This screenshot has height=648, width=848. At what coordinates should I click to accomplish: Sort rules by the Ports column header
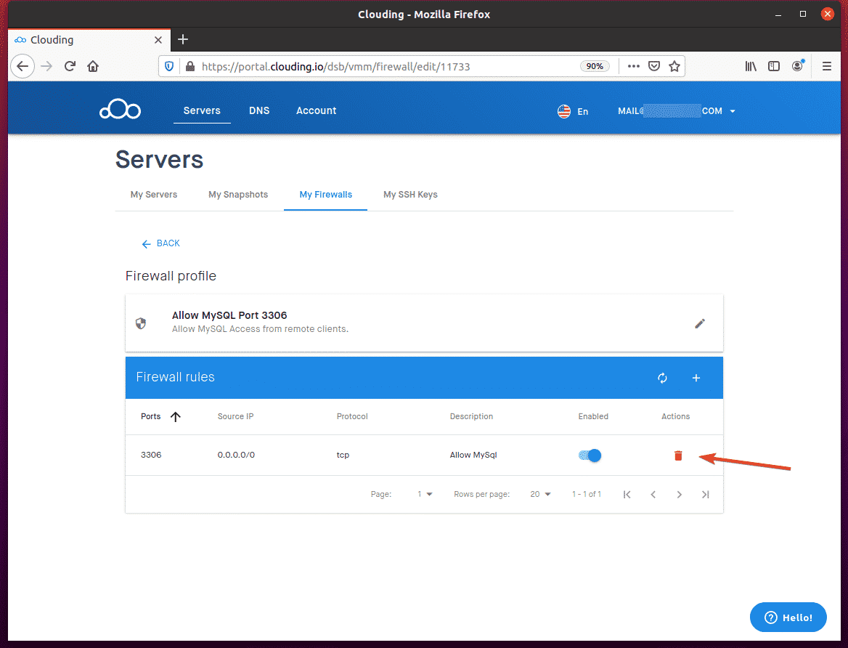pos(152,416)
